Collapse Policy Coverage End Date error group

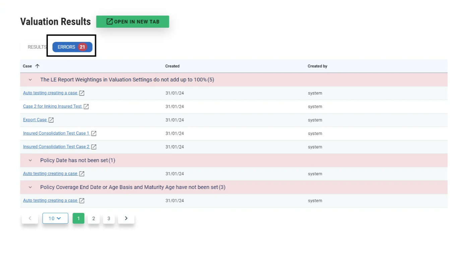click(30, 187)
